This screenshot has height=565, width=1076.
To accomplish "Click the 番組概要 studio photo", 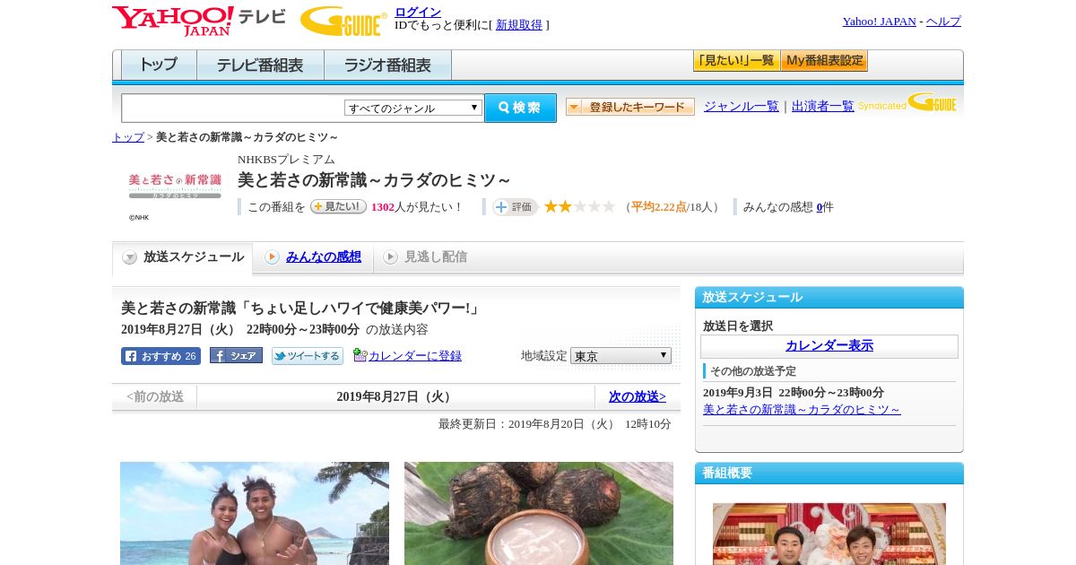I will coord(829,534).
